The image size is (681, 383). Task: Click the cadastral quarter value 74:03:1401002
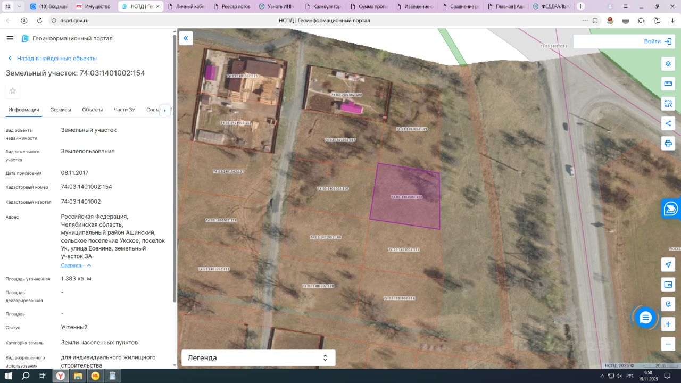coord(81,202)
